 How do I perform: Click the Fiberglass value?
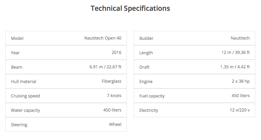coord(112,81)
